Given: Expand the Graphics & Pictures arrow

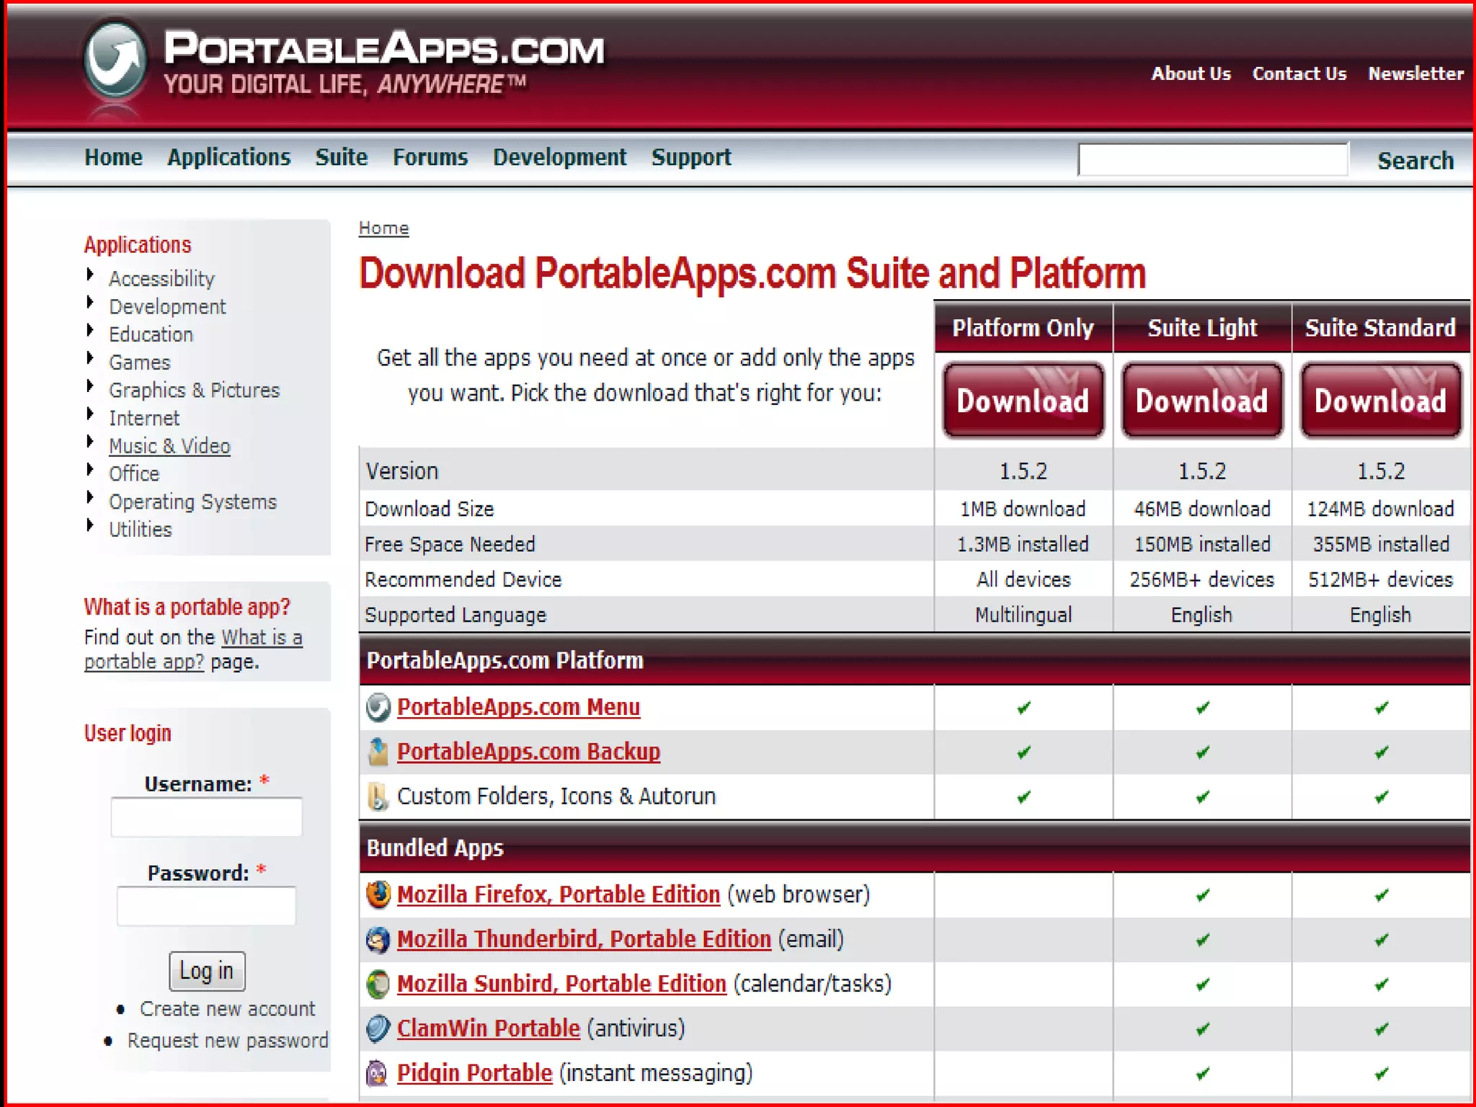Looking at the screenshot, I should [x=90, y=386].
